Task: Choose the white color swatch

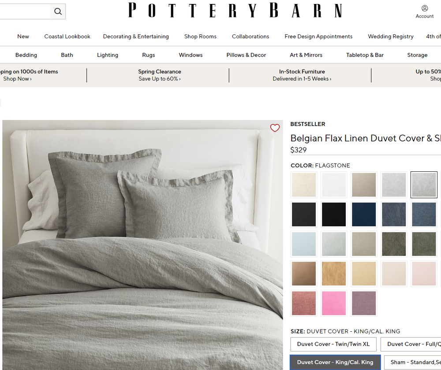Action: pos(334,185)
